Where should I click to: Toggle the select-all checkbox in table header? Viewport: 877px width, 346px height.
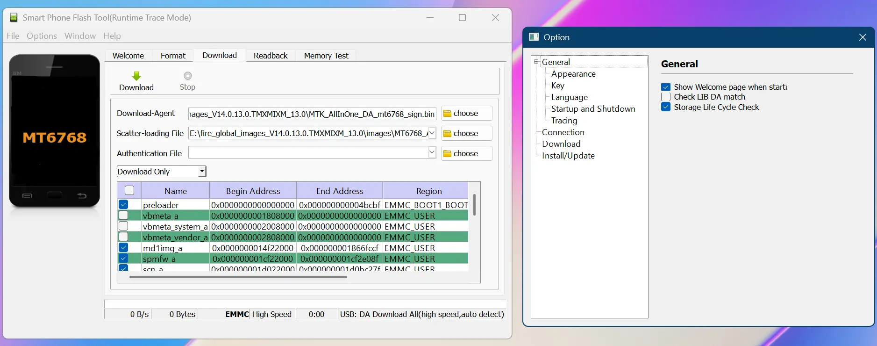tap(129, 190)
